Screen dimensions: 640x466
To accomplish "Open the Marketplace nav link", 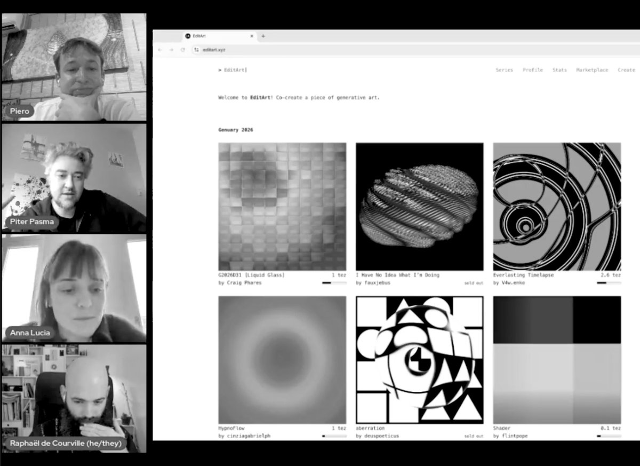I will (592, 70).
